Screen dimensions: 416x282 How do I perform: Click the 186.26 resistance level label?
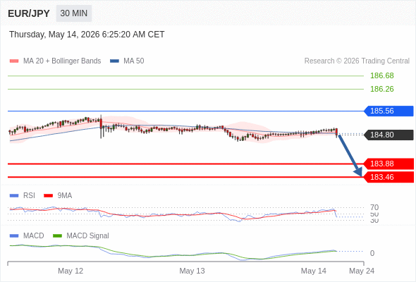point(382,89)
